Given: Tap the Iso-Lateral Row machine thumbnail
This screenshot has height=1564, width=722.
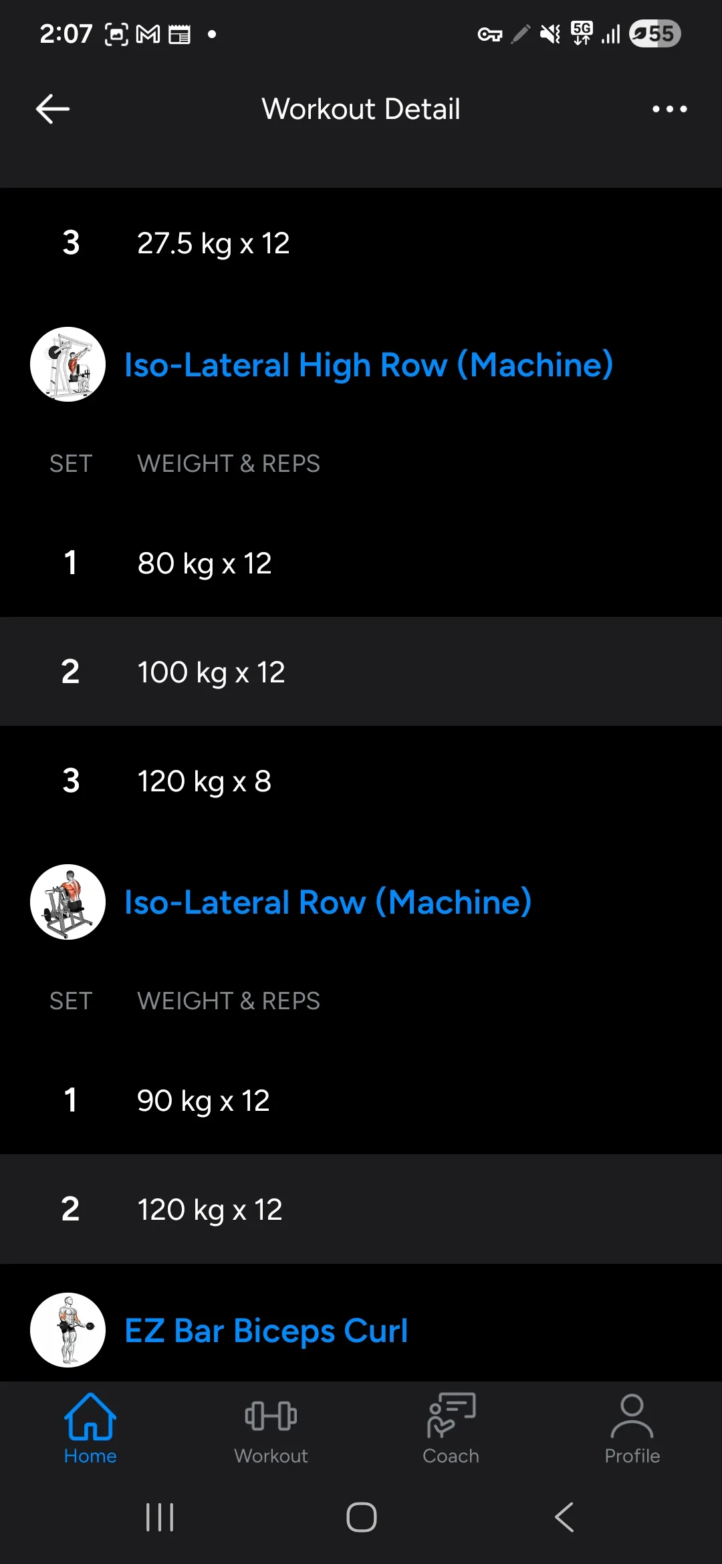Looking at the screenshot, I should point(68,902).
